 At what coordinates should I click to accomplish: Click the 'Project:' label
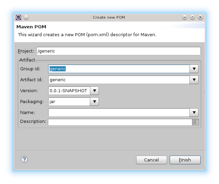point(26,51)
